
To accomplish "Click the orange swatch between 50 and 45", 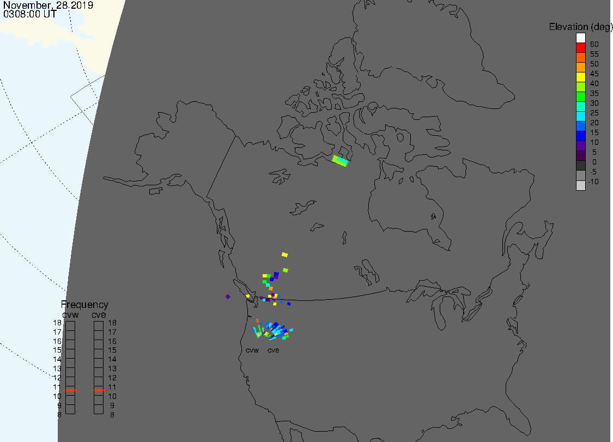I will [x=580, y=67].
